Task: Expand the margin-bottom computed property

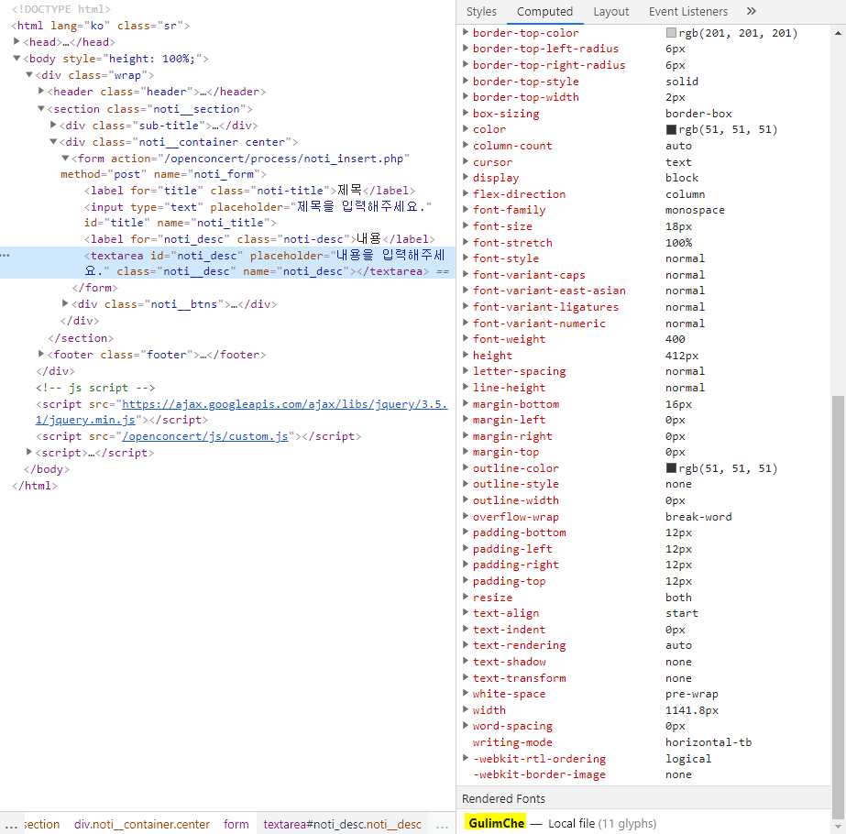Action: point(465,403)
